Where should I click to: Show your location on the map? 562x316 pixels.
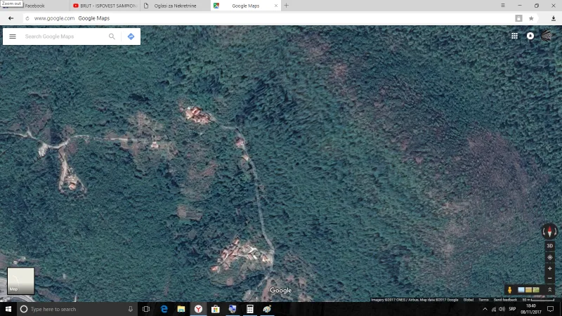click(x=550, y=257)
